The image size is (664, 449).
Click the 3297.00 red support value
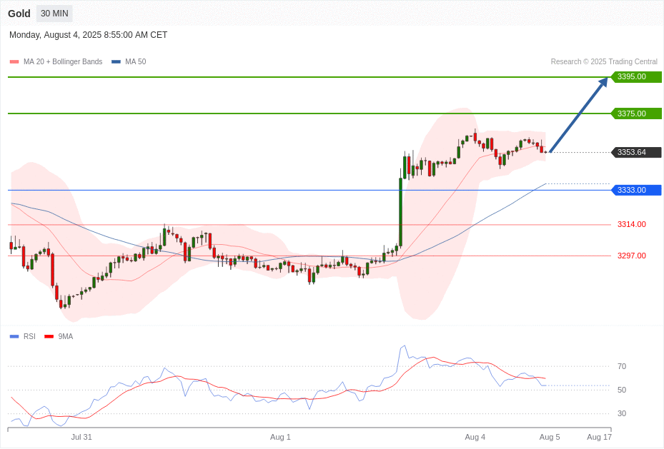pyautogui.click(x=631, y=256)
